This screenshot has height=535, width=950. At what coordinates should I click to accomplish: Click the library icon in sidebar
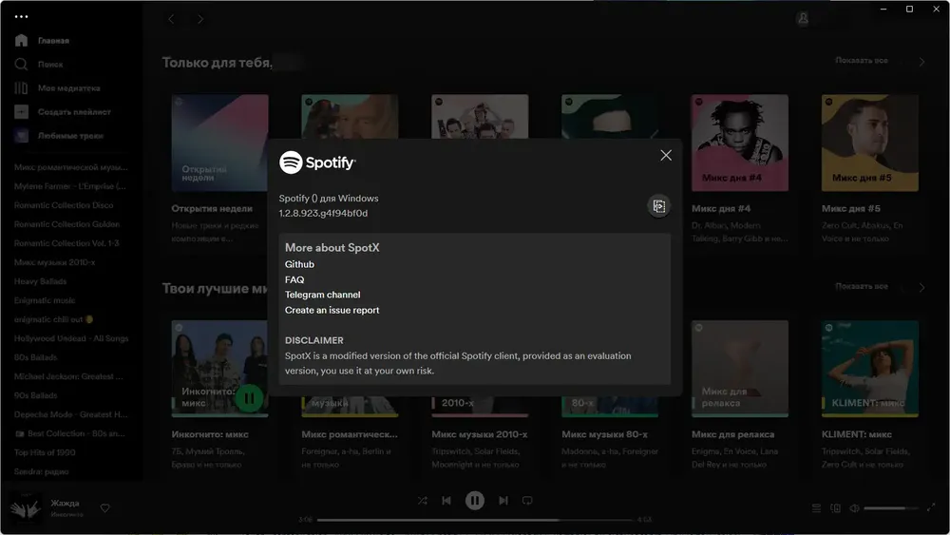coord(21,88)
